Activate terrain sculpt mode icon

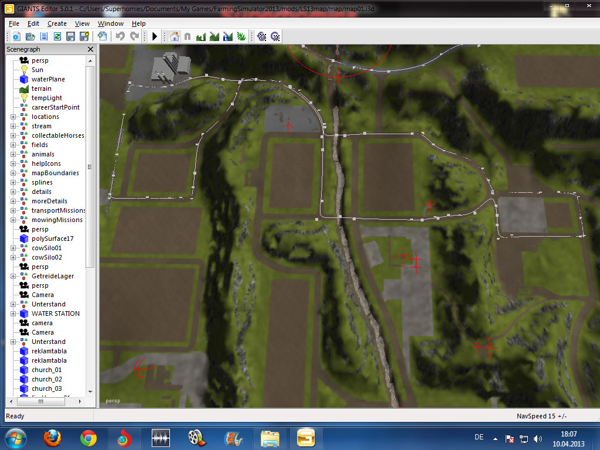(x=201, y=37)
